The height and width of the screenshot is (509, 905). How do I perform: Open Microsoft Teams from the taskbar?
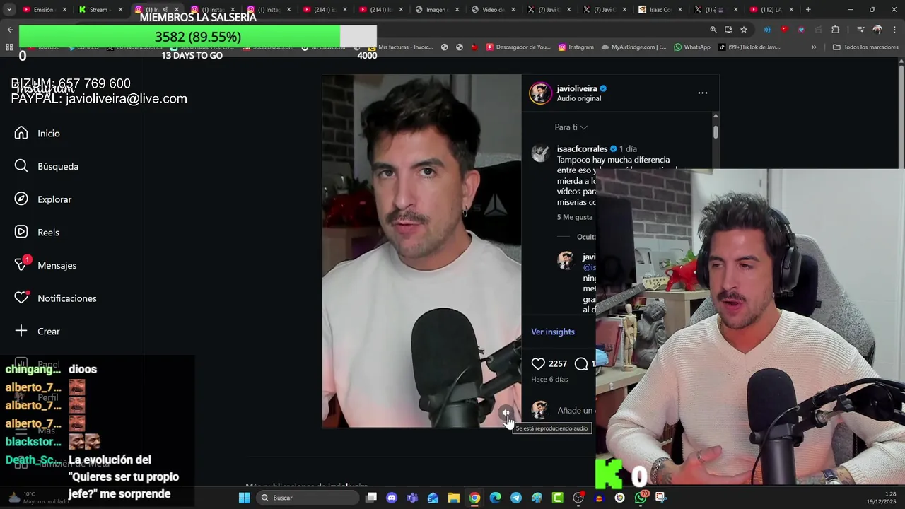tap(412, 498)
